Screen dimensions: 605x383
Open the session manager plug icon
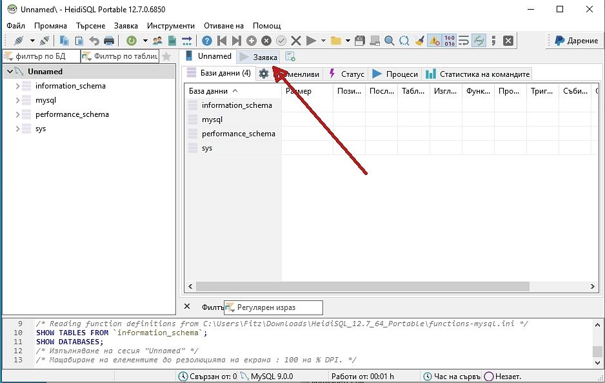coord(19,41)
